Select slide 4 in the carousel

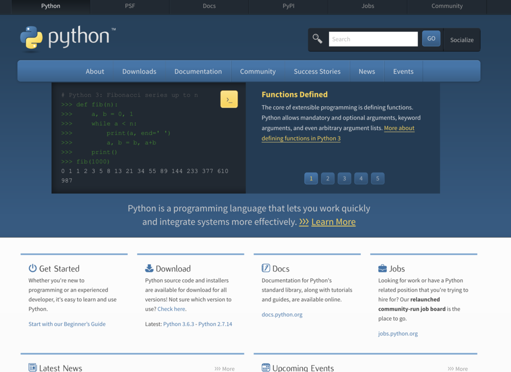click(361, 178)
